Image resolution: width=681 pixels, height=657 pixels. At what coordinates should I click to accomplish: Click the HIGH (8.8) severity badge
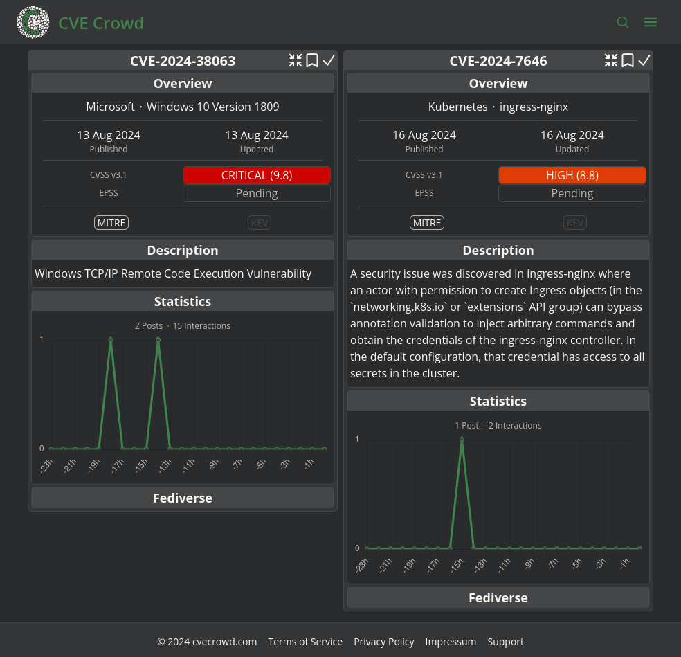click(572, 175)
